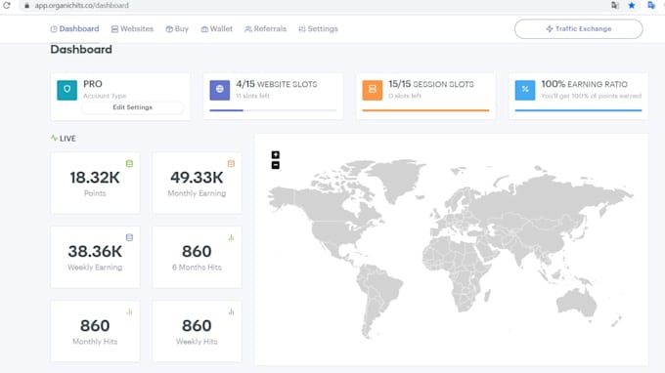The width and height of the screenshot is (665, 373).
Task: Go to the Websites tab
Action: 132,28
